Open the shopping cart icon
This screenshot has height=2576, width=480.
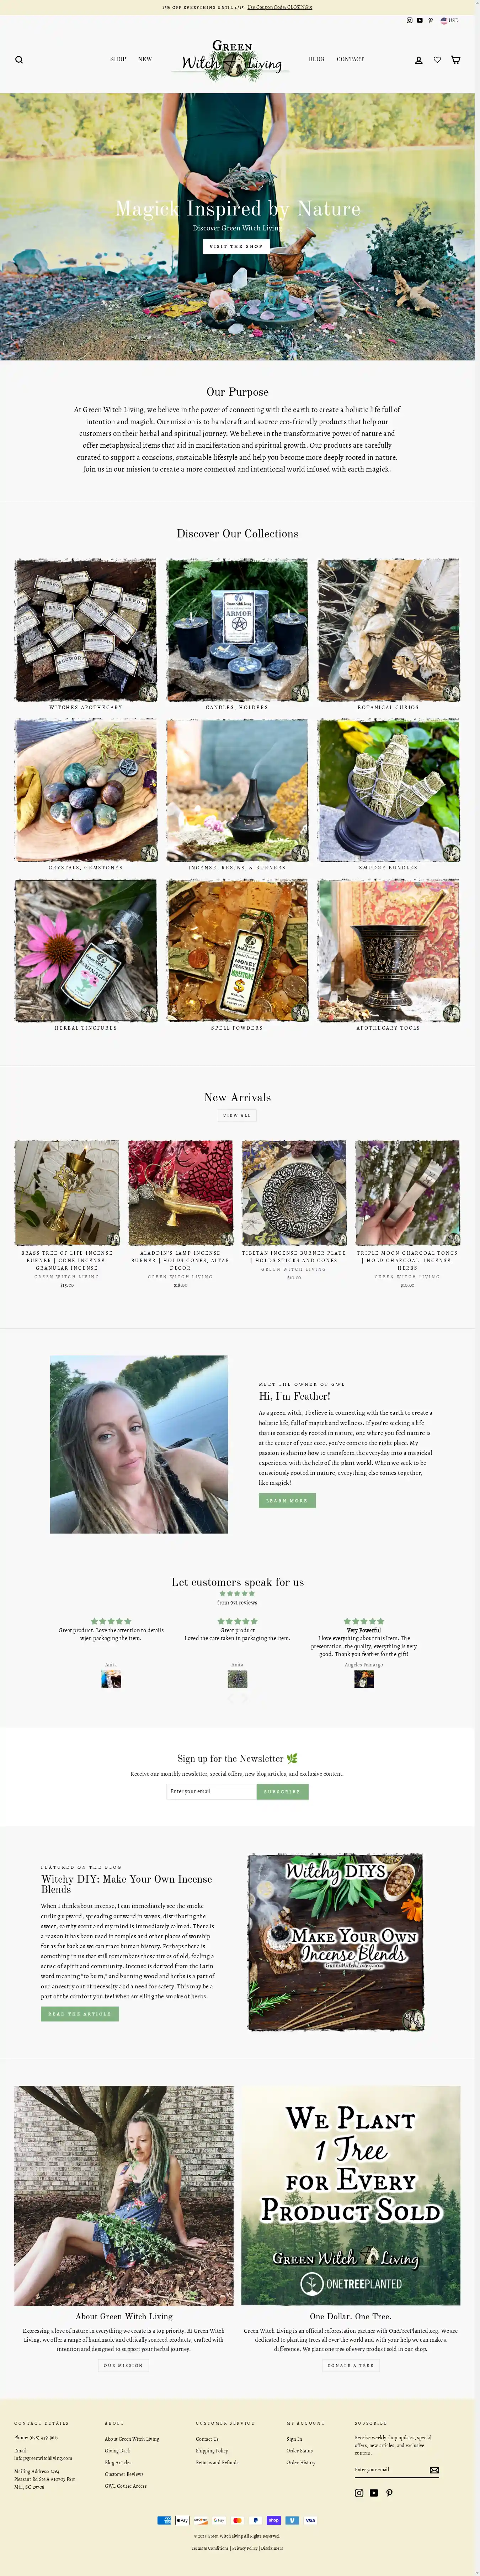(456, 60)
